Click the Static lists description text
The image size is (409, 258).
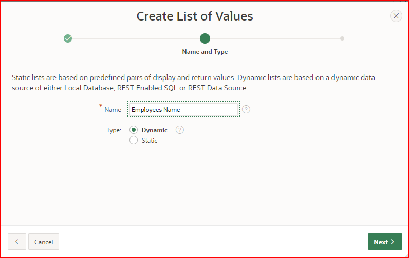pos(193,83)
